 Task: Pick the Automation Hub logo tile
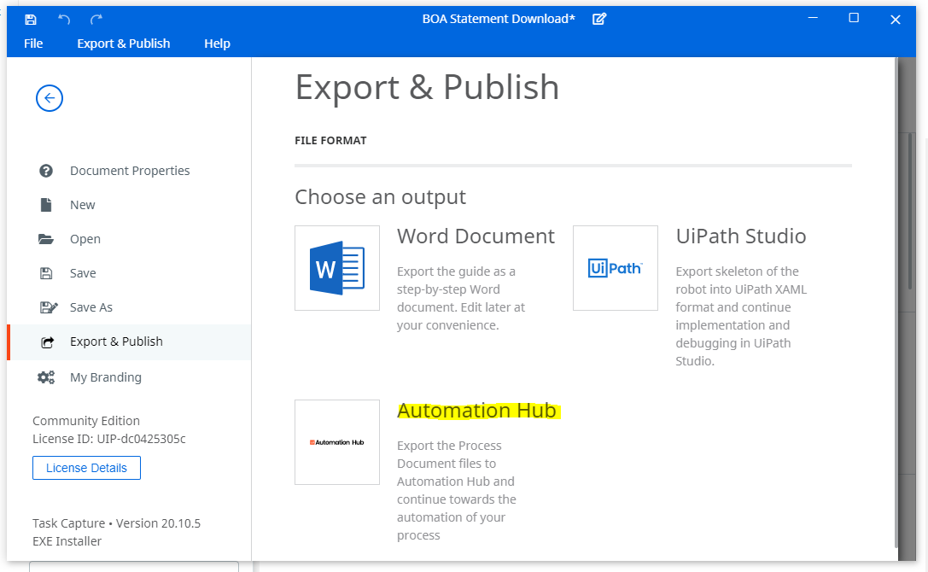(x=337, y=442)
